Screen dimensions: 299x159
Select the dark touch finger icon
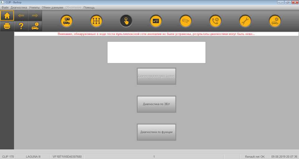pos(126,21)
